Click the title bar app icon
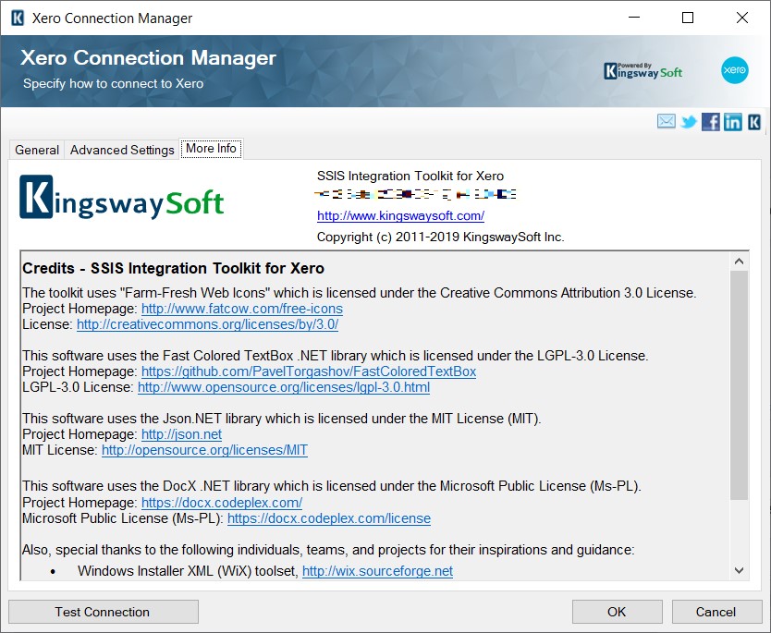 [18, 18]
